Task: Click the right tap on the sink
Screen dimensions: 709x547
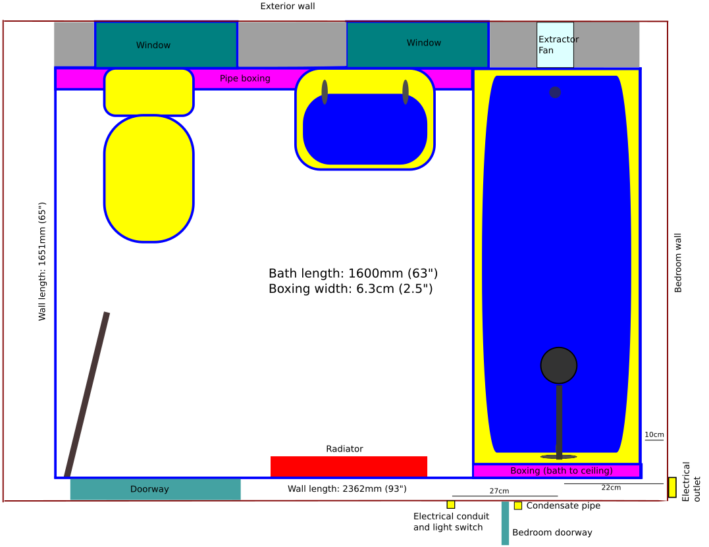Action: [x=406, y=92]
